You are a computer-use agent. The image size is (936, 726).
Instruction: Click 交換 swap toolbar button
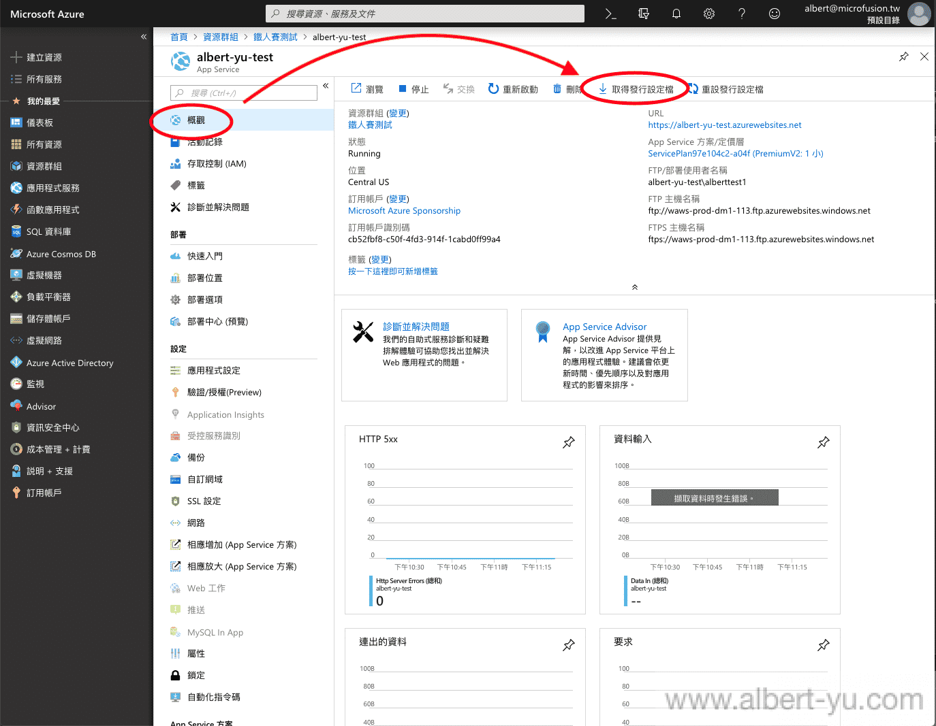click(x=458, y=89)
